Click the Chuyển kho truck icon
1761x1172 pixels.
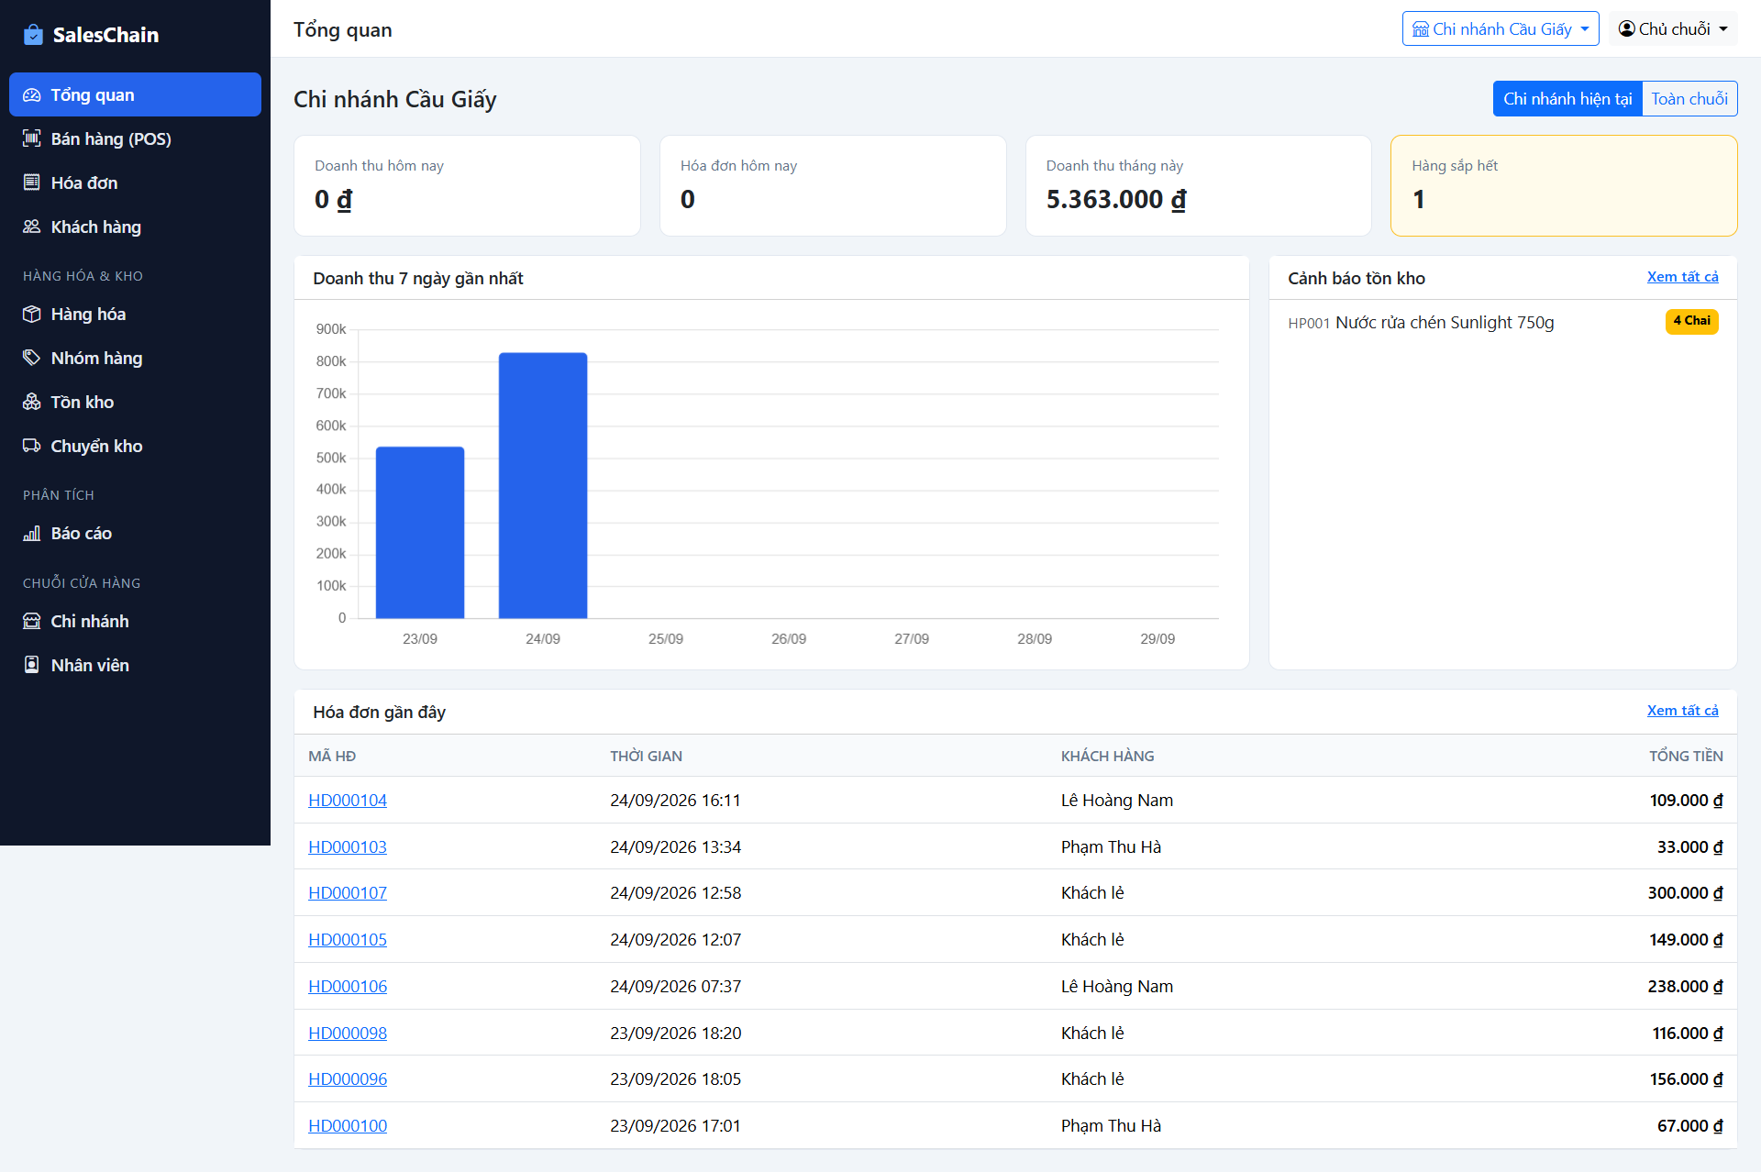[32, 446]
